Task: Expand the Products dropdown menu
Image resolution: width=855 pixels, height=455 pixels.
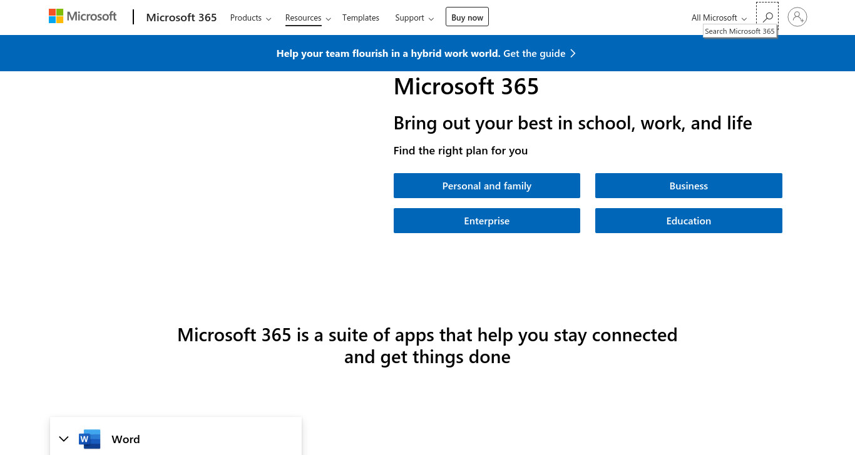Action: [250, 17]
